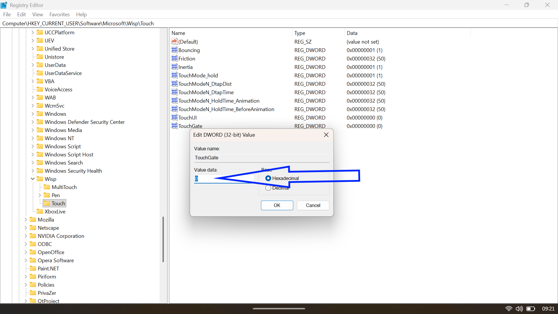558x314 pixels.
Task: Click the MultiTouch folder icon
Action: coord(47,187)
